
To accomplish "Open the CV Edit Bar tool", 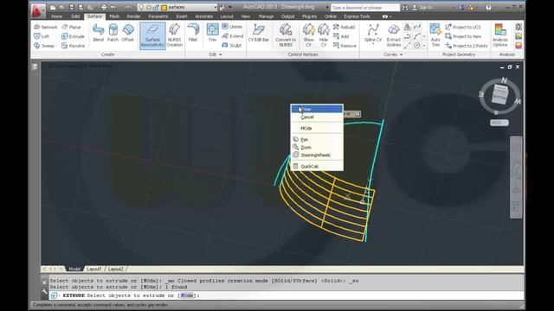I will pos(259,33).
